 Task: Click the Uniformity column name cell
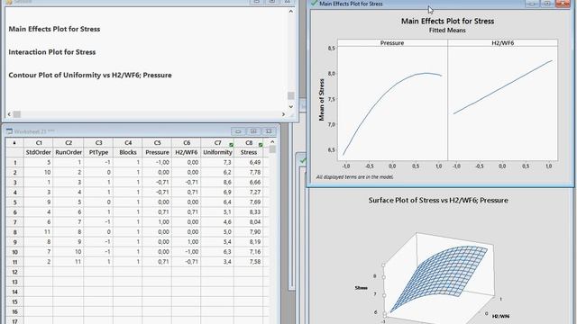click(217, 152)
